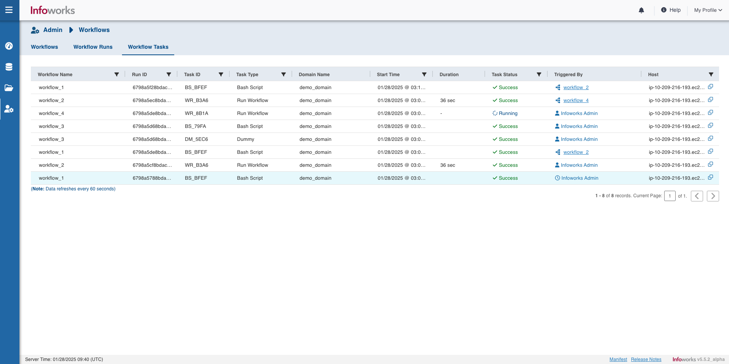Click Admin in the breadcrumb

point(53,30)
